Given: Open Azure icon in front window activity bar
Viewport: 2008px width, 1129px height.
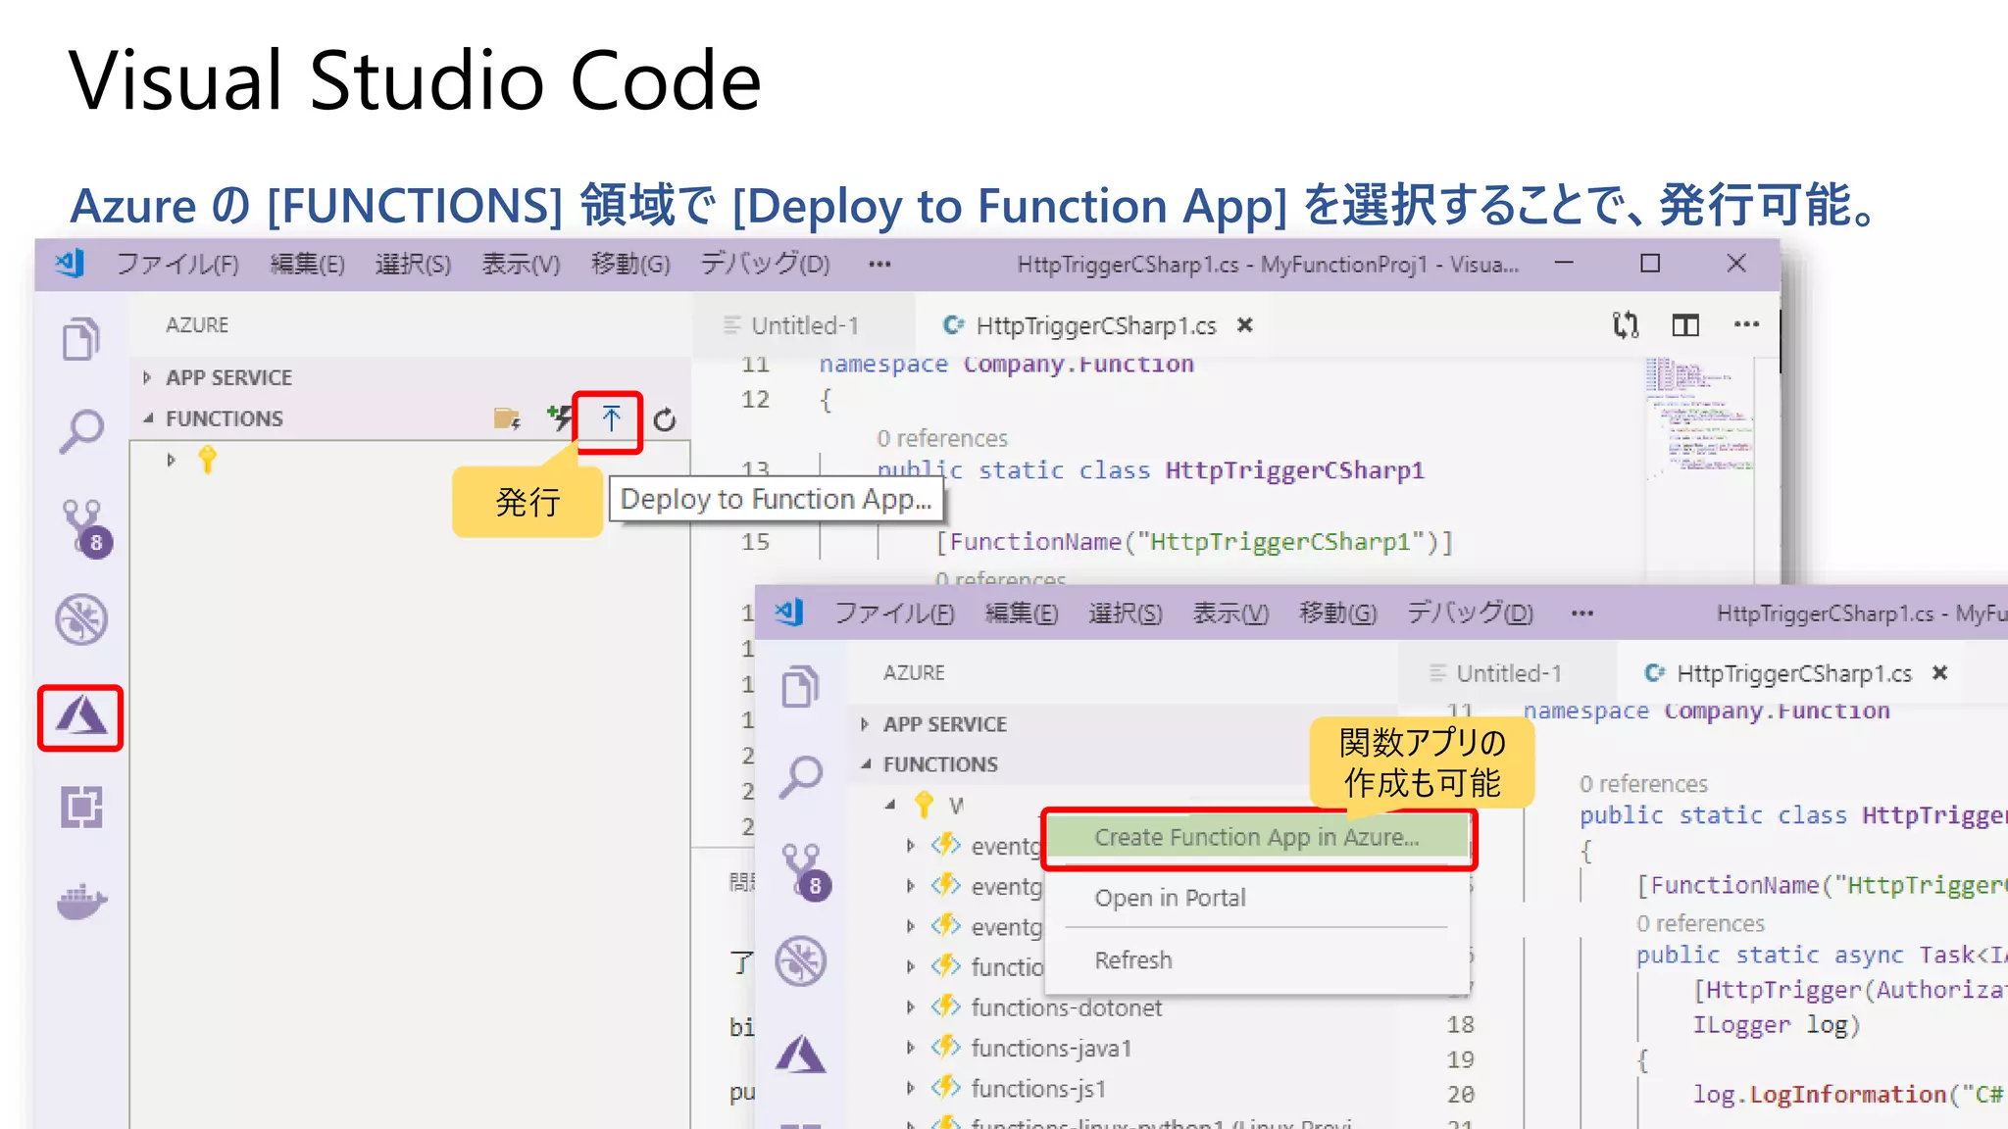Looking at the screenshot, I should coord(801,1055).
